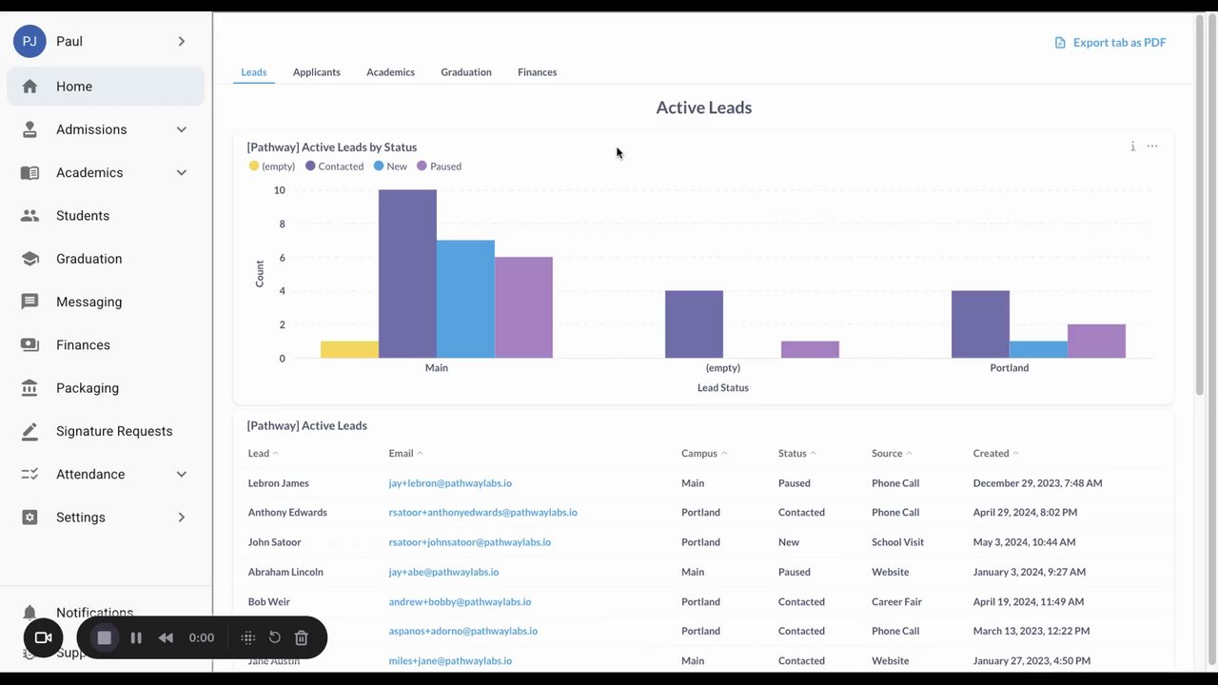Click Export tab as PDF
This screenshot has width=1218, height=685.
click(x=1110, y=43)
